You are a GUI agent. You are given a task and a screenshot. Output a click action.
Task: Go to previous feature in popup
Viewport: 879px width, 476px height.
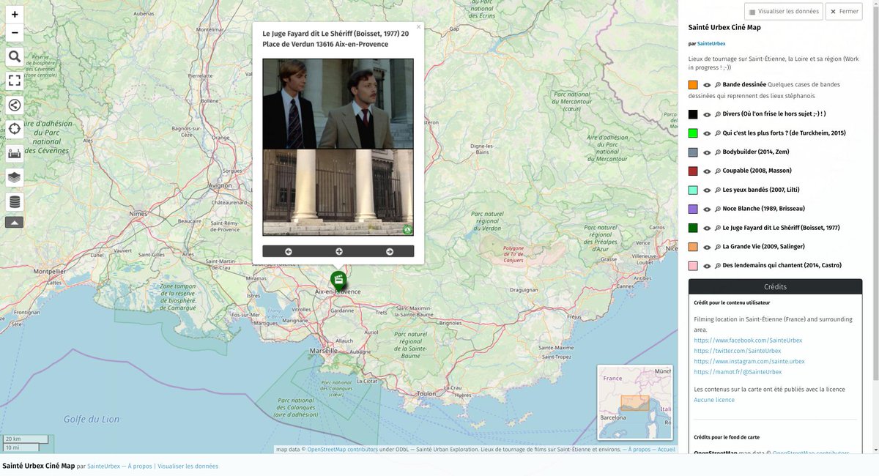[x=288, y=251]
